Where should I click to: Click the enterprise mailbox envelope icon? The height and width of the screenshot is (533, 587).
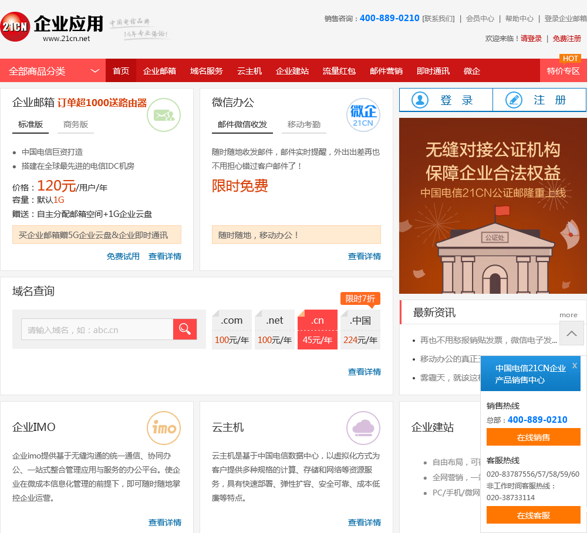164,115
